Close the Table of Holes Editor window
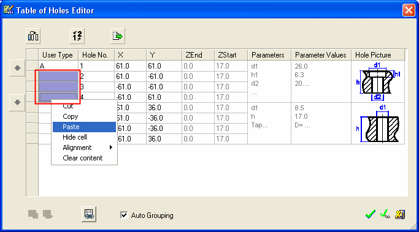The height and width of the screenshot is (232, 419). 409,10
